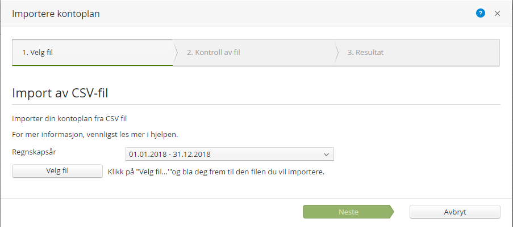
Task: Click the 'Importere kontoplan' dialog title
Action: pos(56,14)
